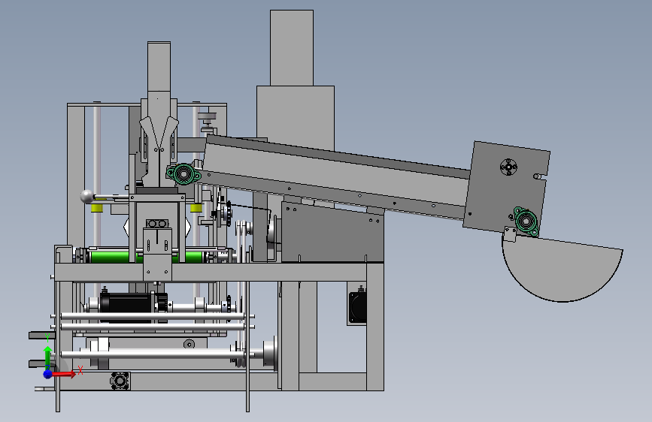The width and height of the screenshot is (652, 422).
Task: Select the green roller above the table beam
Action: tap(146, 256)
